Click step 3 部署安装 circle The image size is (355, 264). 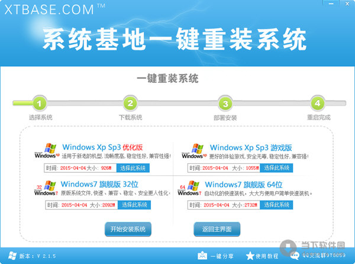tap(224, 104)
